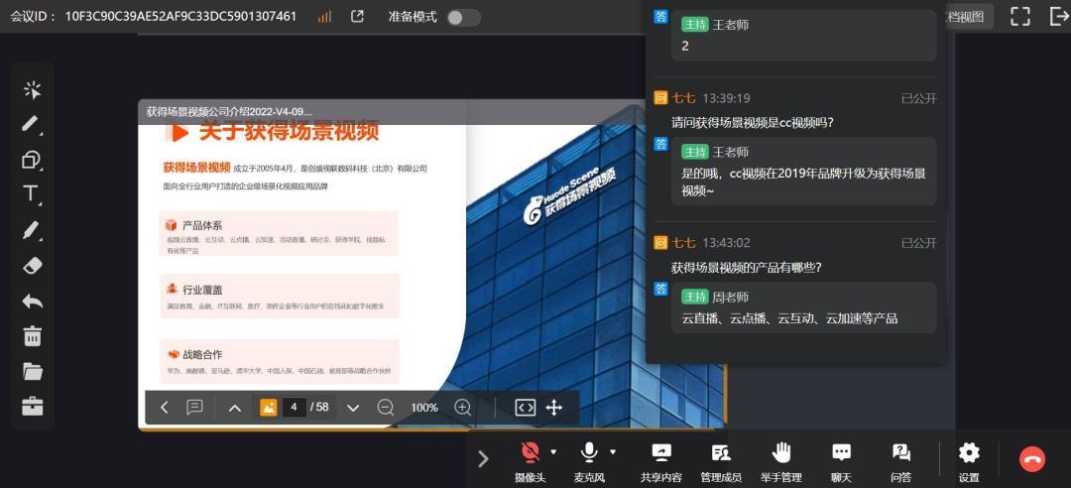Click the question 获得场景视频的产品有哪些?
Image resolution: width=1071 pixels, height=488 pixels.
click(x=746, y=268)
